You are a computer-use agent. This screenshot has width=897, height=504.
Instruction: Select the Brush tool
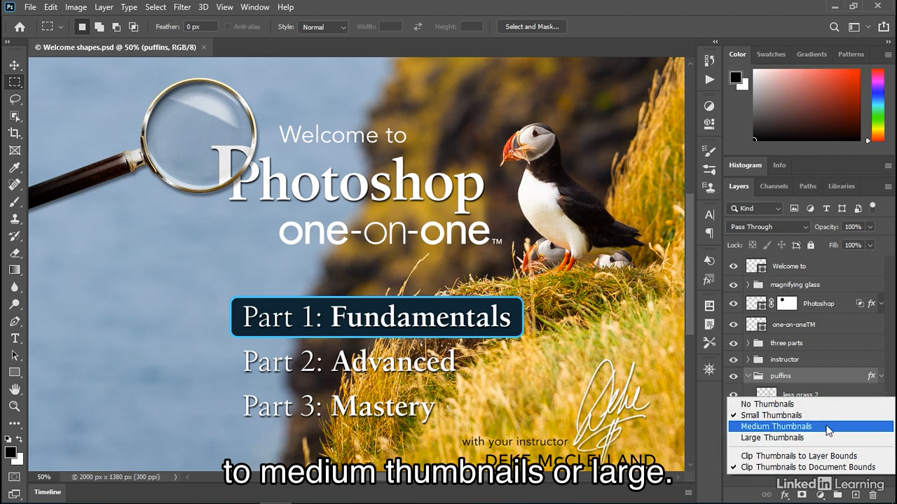[15, 202]
